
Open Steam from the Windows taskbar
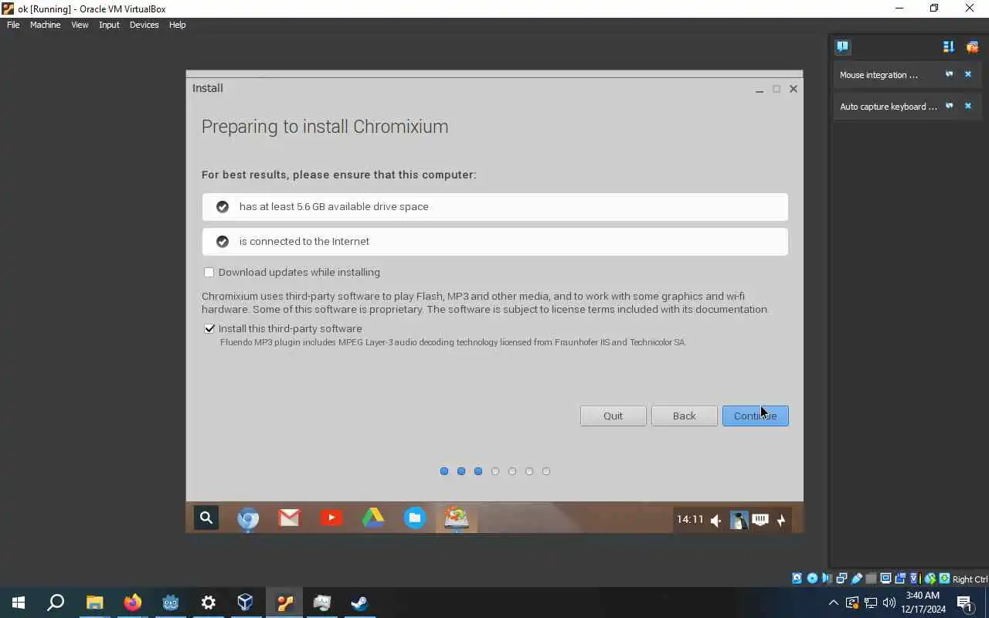coord(359,603)
